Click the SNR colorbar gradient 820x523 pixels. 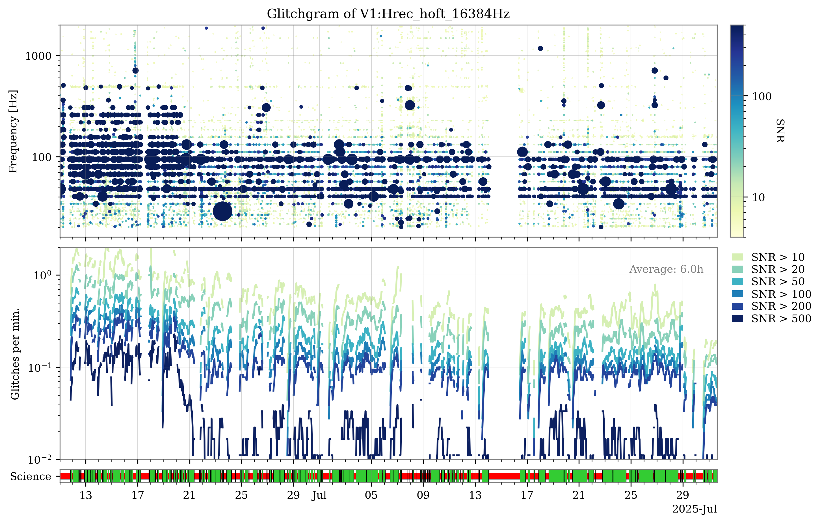(737, 131)
